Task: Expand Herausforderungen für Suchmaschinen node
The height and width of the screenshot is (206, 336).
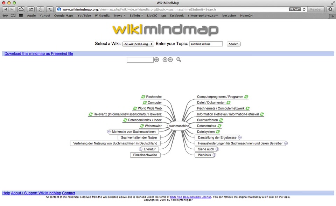Action: (x=286, y=143)
